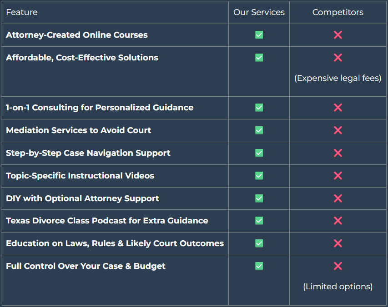The width and height of the screenshot is (388, 307).
Task: Click green checkmark for Texas Divorce Class Podcast
Action: (259, 221)
